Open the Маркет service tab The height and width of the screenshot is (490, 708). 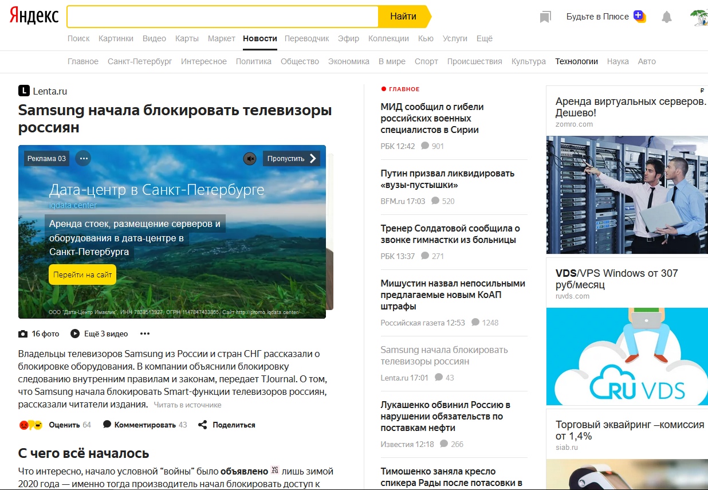pyautogui.click(x=222, y=38)
